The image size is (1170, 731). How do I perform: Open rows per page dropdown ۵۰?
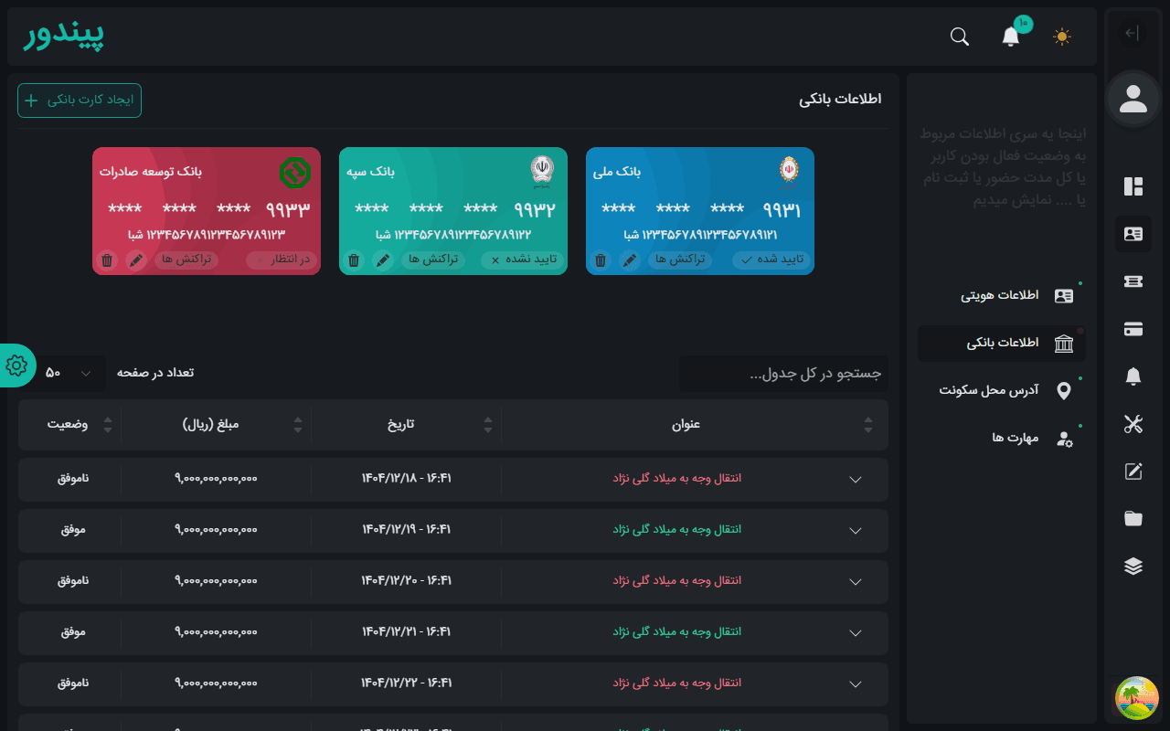tap(69, 373)
